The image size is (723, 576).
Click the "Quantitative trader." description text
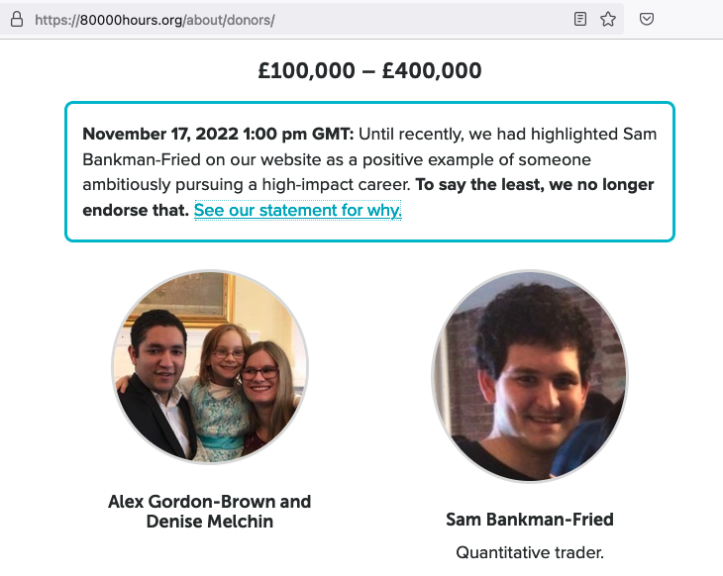(x=530, y=552)
